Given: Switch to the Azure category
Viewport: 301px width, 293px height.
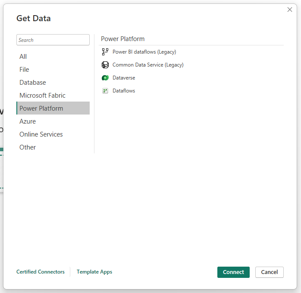Looking at the screenshot, I should click(53, 121).
